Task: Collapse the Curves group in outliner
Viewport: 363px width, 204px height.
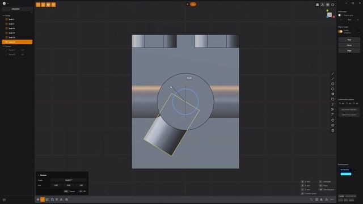Action: [x=4, y=46]
